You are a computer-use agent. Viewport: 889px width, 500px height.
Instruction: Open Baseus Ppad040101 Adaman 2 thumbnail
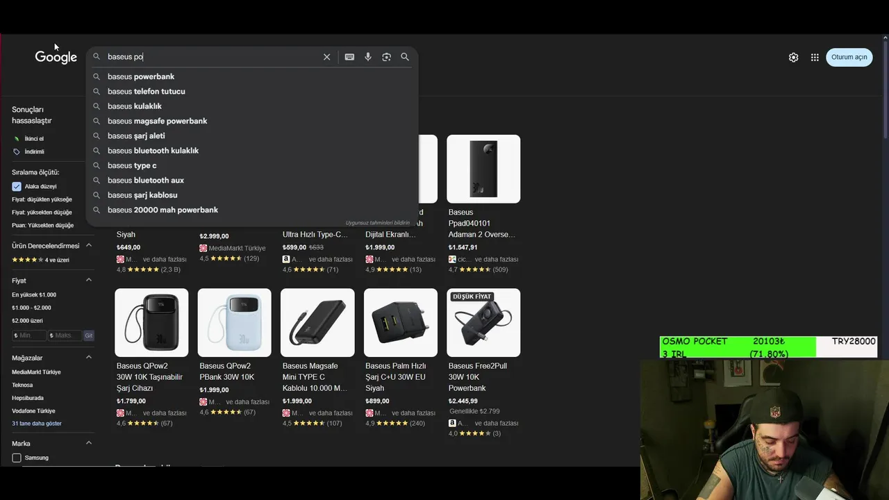pyautogui.click(x=483, y=169)
